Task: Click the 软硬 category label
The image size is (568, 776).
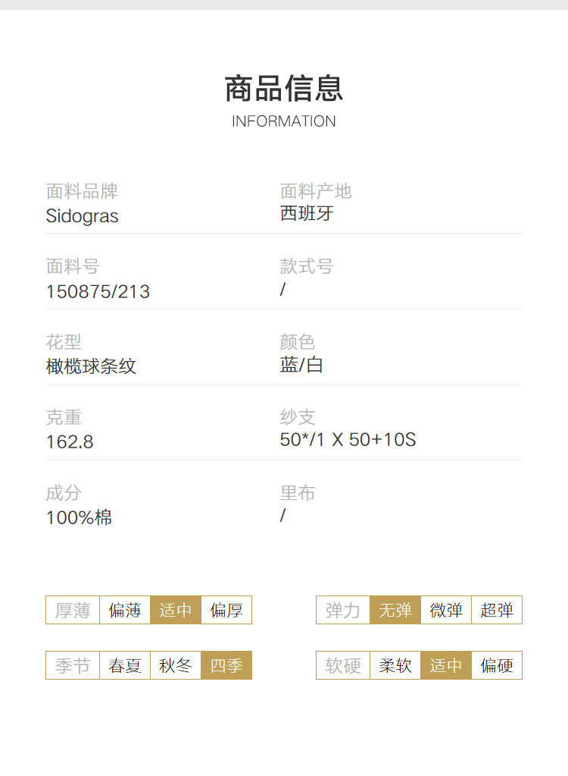Action: [x=343, y=666]
